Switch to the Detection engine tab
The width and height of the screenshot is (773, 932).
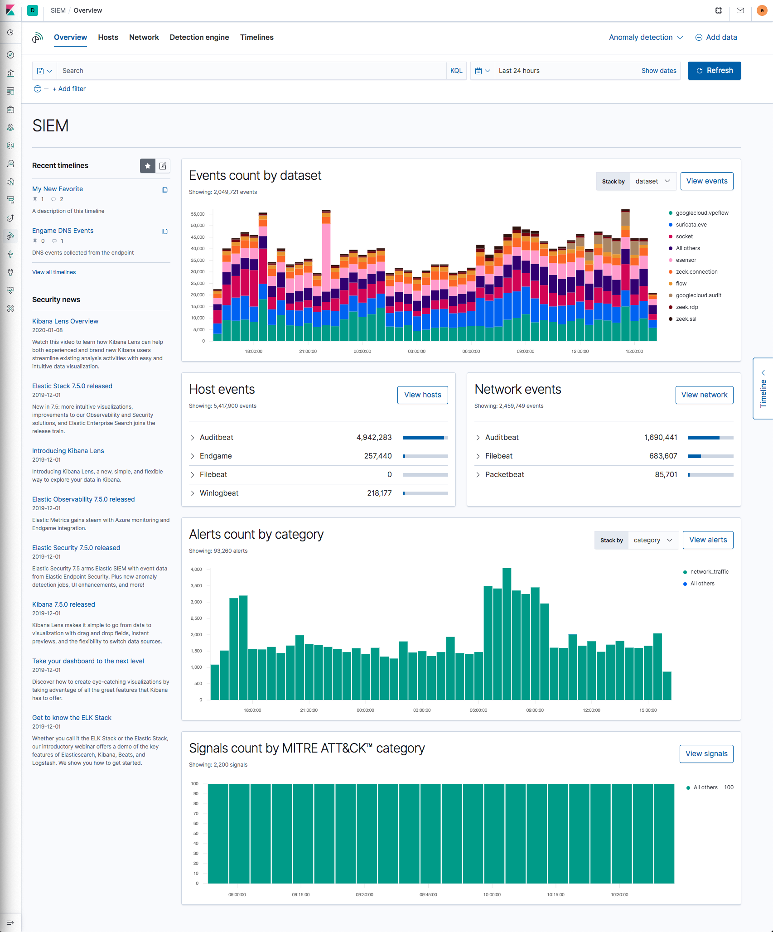(199, 37)
